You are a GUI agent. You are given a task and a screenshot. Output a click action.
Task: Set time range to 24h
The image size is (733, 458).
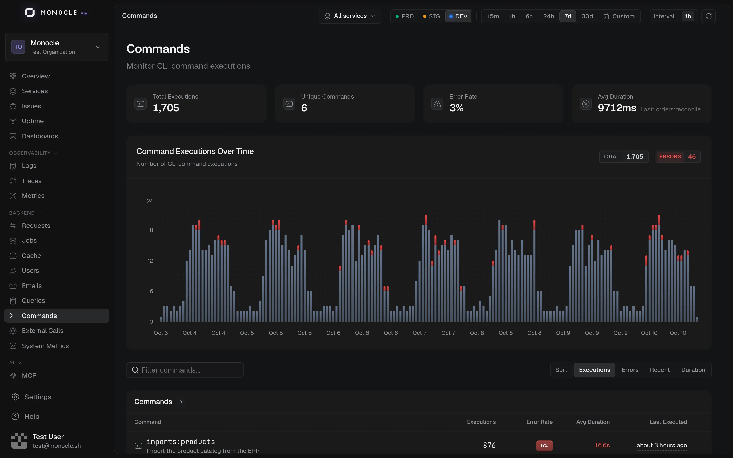tap(548, 16)
